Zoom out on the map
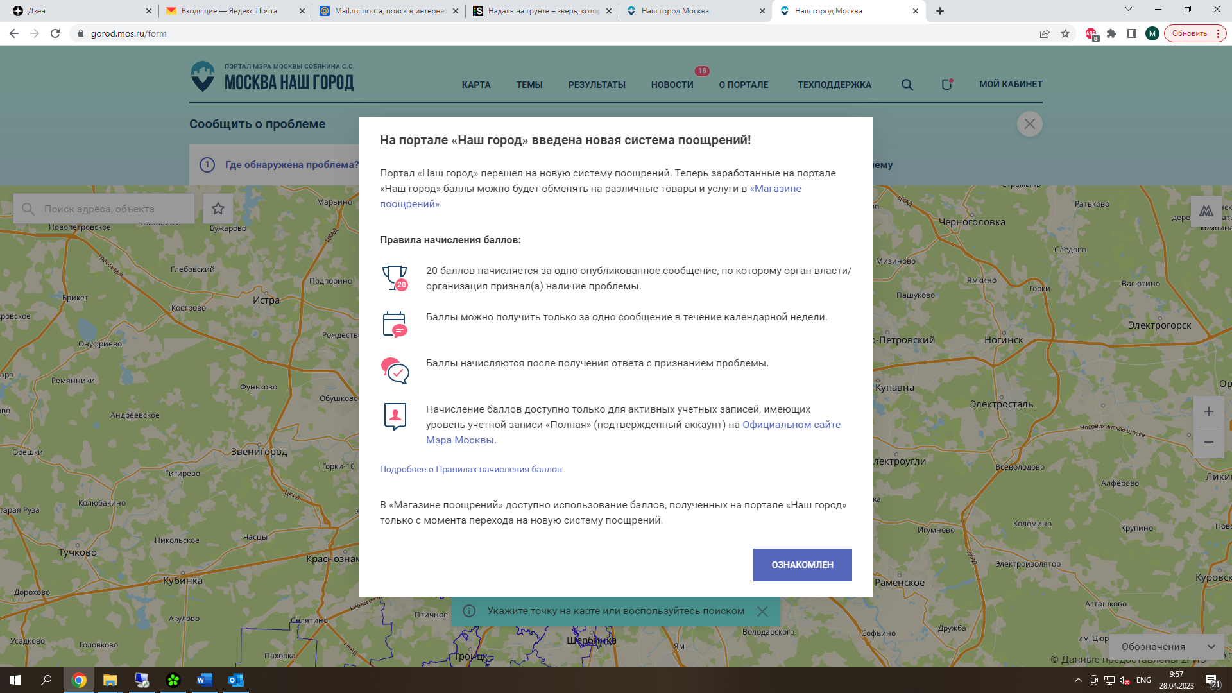The height and width of the screenshot is (693, 1232). tap(1208, 443)
